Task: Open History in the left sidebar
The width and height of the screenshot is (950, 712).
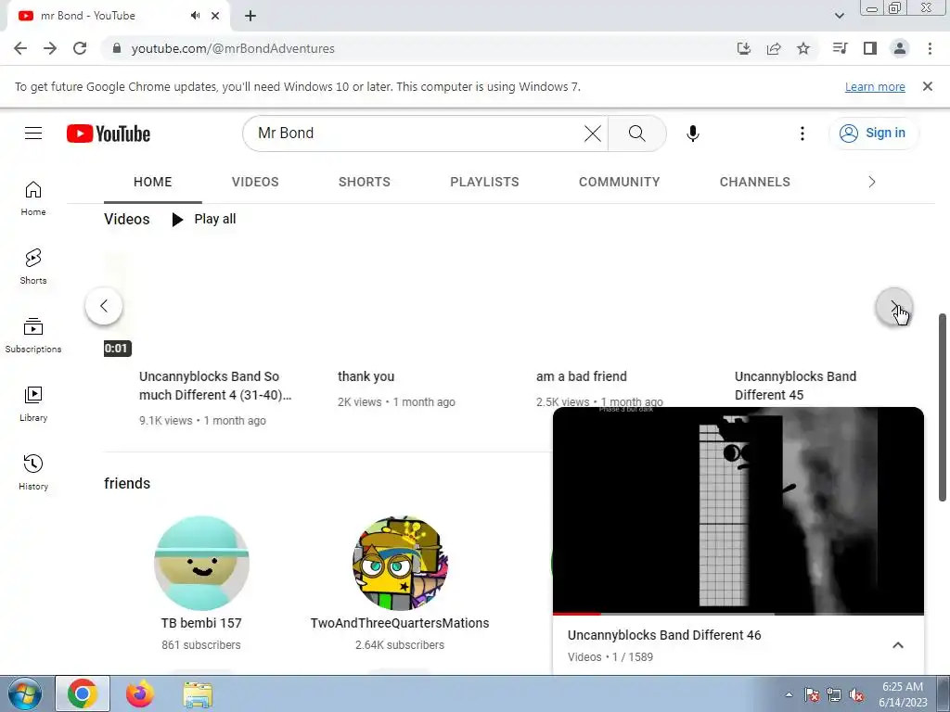Action: click(x=33, y=472)
